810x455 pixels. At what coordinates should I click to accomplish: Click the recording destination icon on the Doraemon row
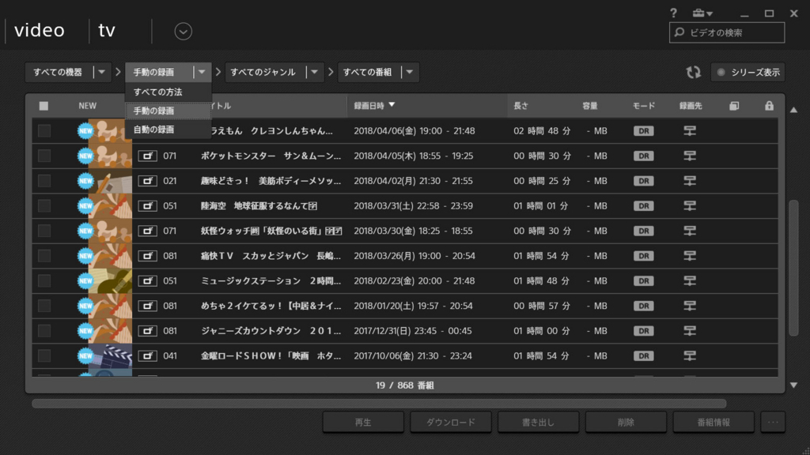[x=689, y=130]
